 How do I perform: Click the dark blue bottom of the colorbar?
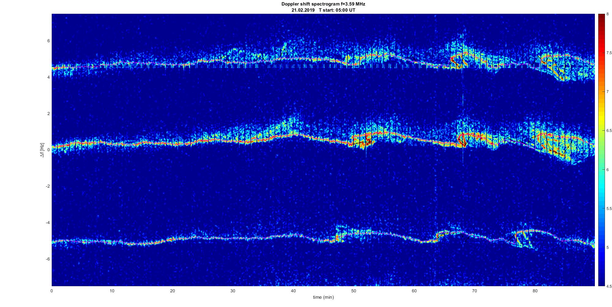coord(602,282)
